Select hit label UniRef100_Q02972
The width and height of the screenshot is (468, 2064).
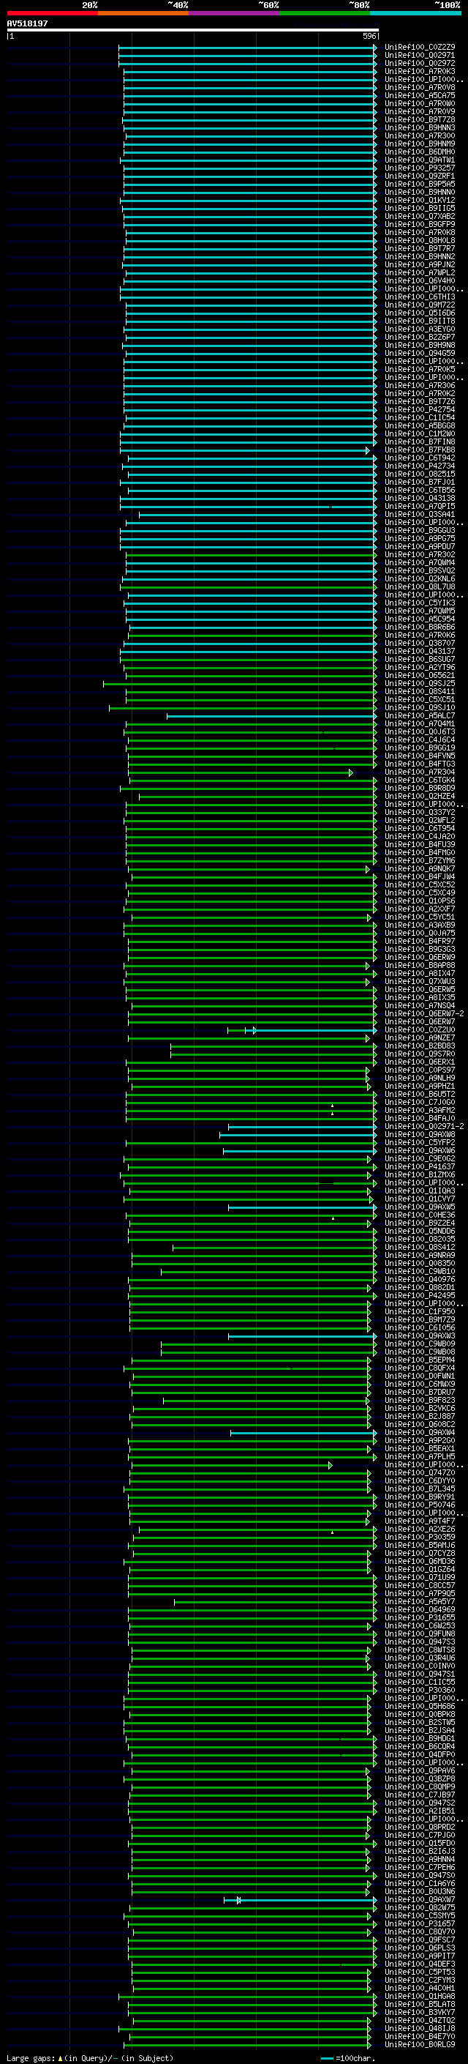420,63
